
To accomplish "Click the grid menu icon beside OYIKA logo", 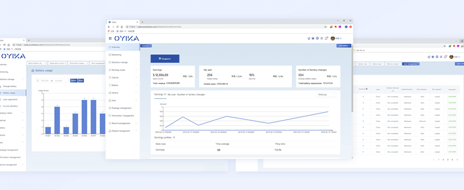I will [110, 39].
